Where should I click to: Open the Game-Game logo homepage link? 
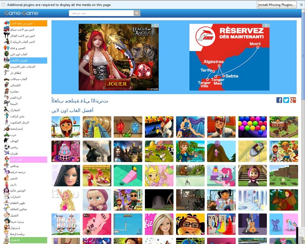[x=21, y=13]
